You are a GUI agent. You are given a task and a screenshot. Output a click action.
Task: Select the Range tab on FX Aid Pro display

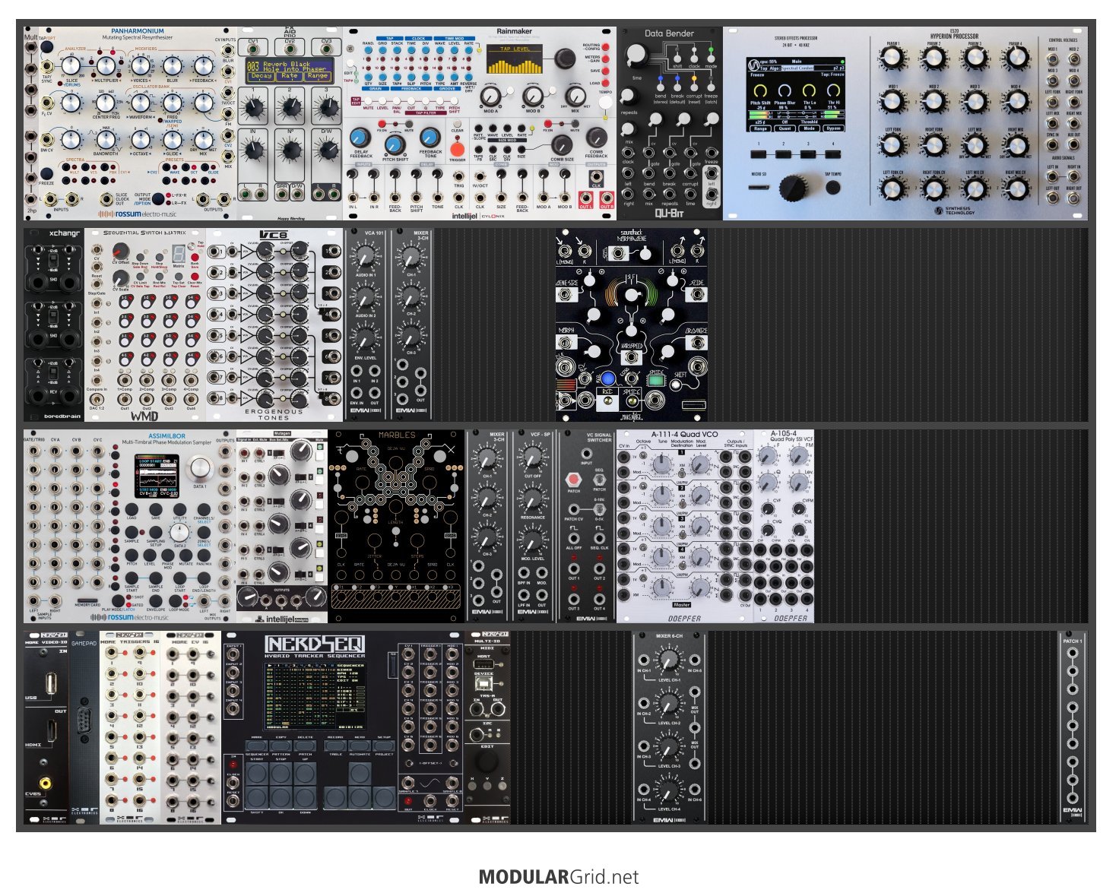[318, 76]
